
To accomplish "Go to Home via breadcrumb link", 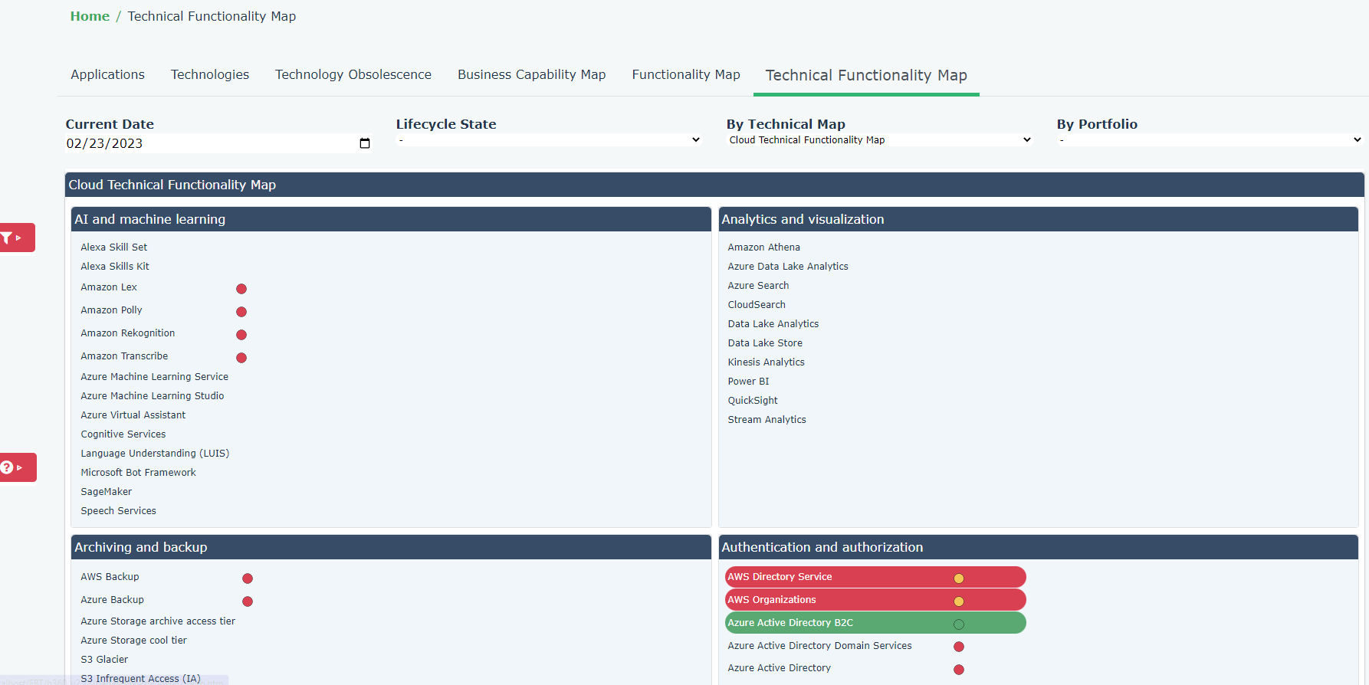I will tap(90, 16).
